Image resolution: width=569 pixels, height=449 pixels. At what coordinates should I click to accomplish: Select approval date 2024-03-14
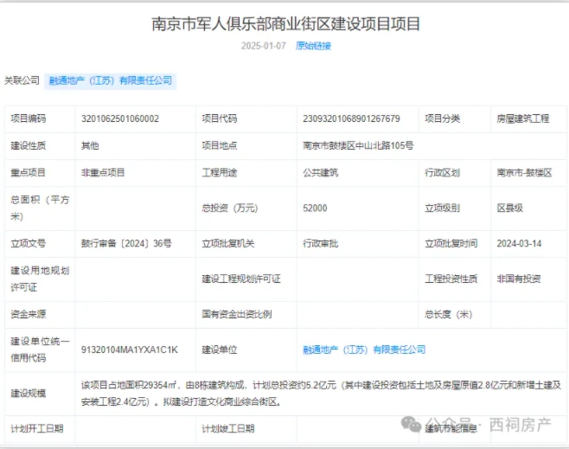point(519,243)
